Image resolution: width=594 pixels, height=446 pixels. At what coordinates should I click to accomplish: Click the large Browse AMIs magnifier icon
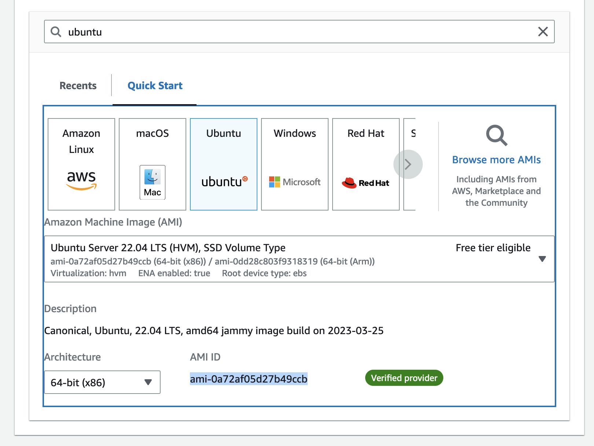(x=497, y=135)
